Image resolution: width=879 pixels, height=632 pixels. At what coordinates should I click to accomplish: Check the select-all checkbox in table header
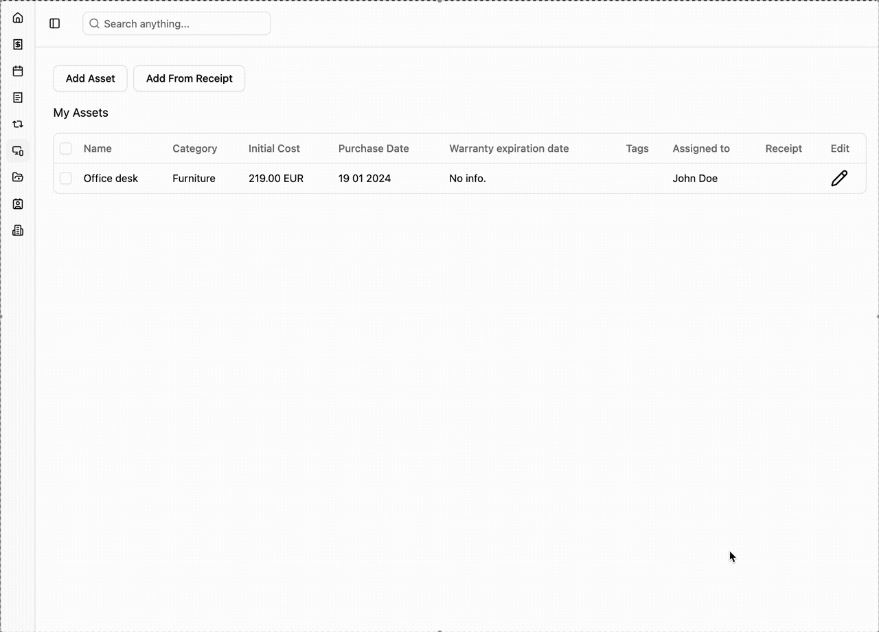point(66,148)
